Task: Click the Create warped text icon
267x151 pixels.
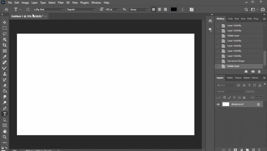Action: (x=182, y=10)
